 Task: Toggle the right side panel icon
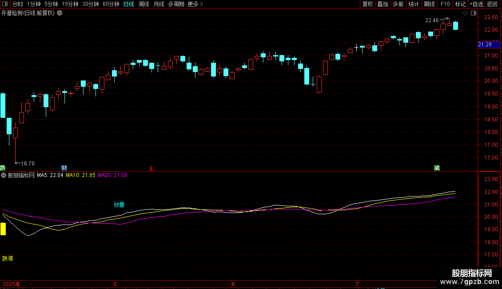(x=474, y=13)
